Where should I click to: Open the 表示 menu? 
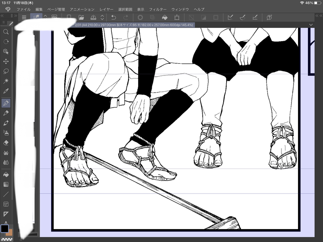tap(141, 9)
